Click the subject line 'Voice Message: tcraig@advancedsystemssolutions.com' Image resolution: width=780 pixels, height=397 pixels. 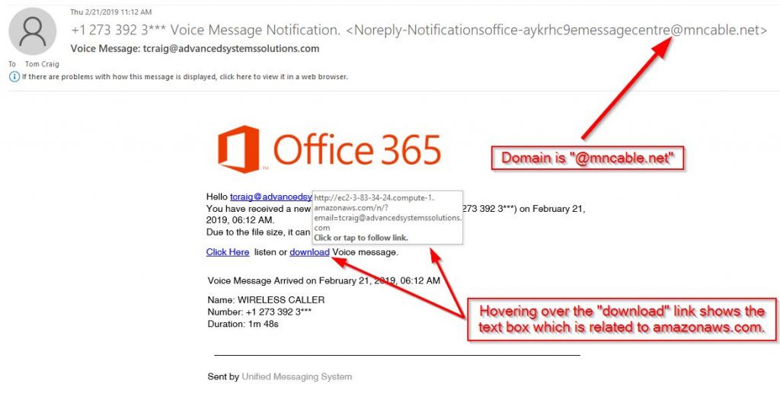tap(195, 49)
